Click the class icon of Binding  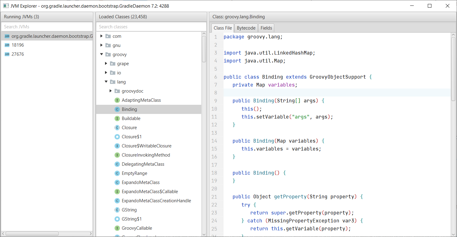click(x=117, y=109)
